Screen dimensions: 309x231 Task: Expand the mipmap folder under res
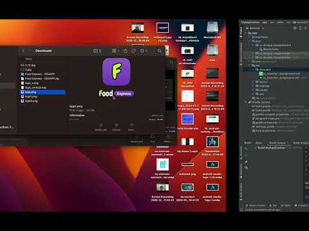coord(253,86)
